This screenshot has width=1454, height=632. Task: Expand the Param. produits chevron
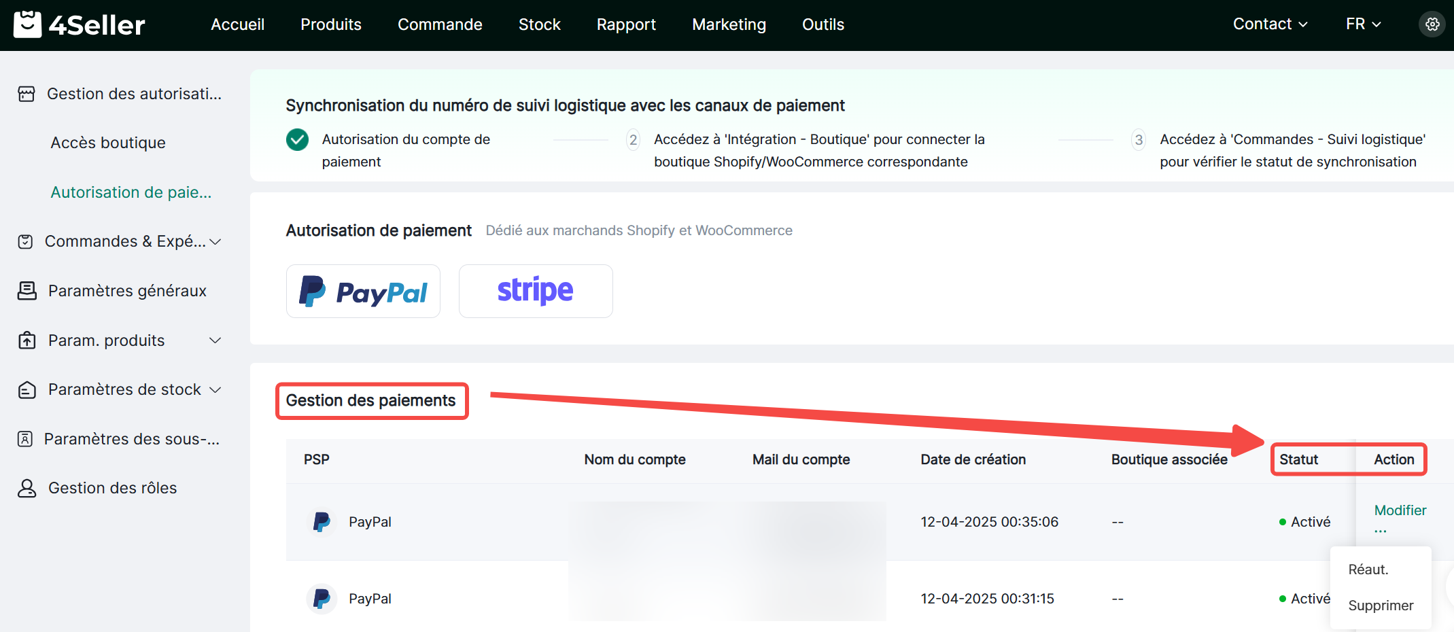(x=215, y=340)
